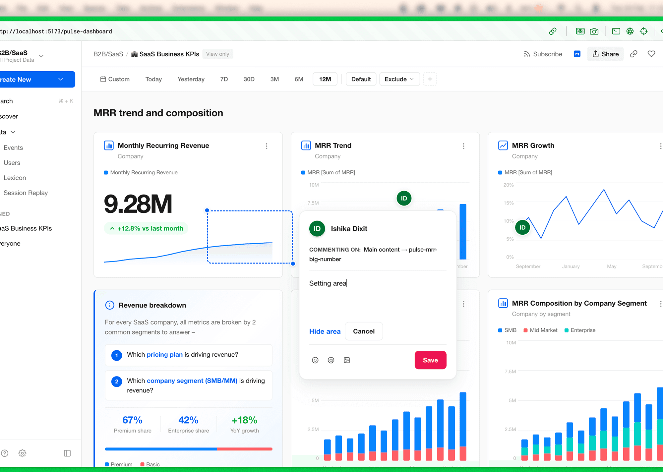
Task: Click the @ mention icon
Action: [x=331, y=360]
